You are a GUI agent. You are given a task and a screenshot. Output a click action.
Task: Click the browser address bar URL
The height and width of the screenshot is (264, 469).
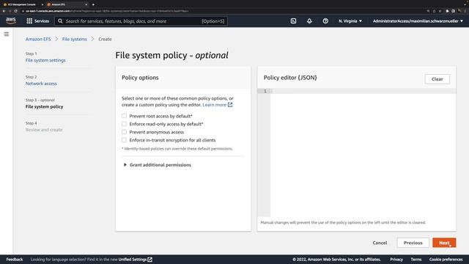pyautogui.click(x=107, y=11)
